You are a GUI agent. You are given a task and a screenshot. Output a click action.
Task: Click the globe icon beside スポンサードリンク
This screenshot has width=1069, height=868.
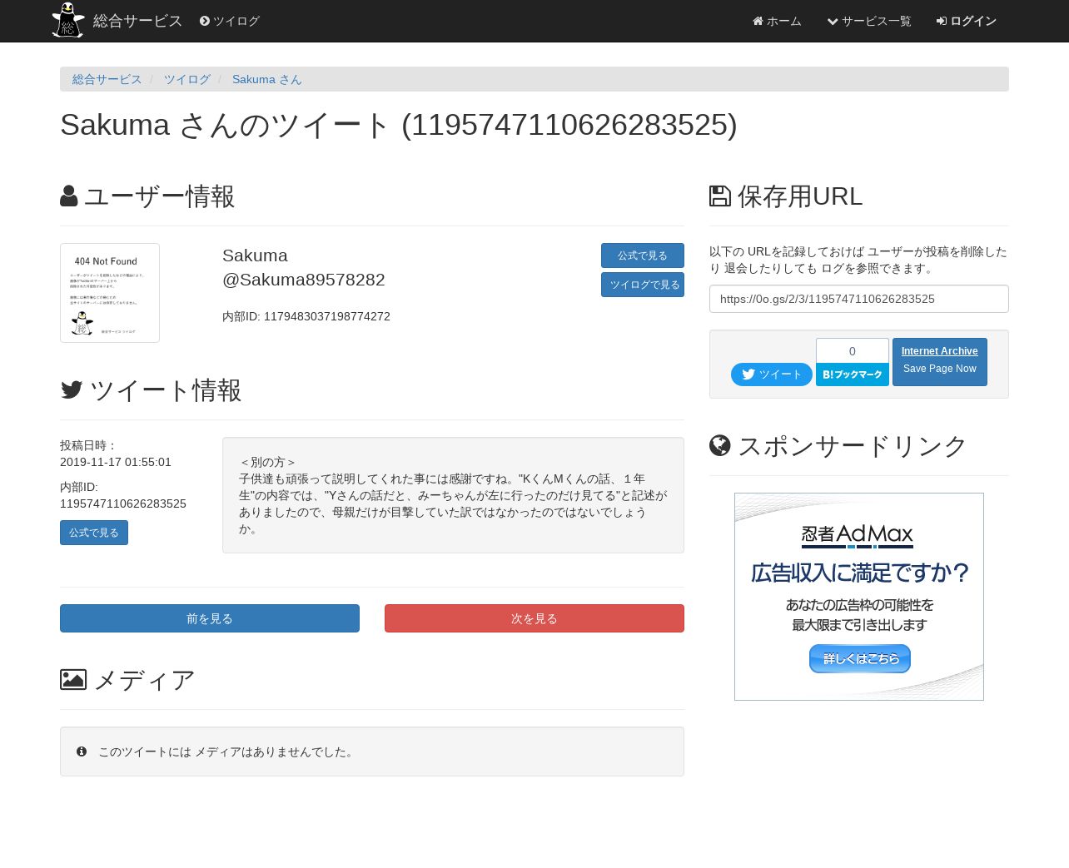[720, 445]
